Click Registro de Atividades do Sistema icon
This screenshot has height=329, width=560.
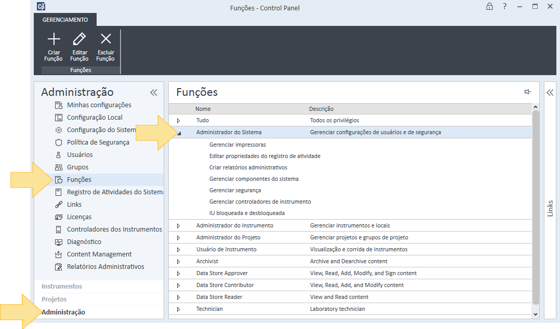click(x=59, y=192)
